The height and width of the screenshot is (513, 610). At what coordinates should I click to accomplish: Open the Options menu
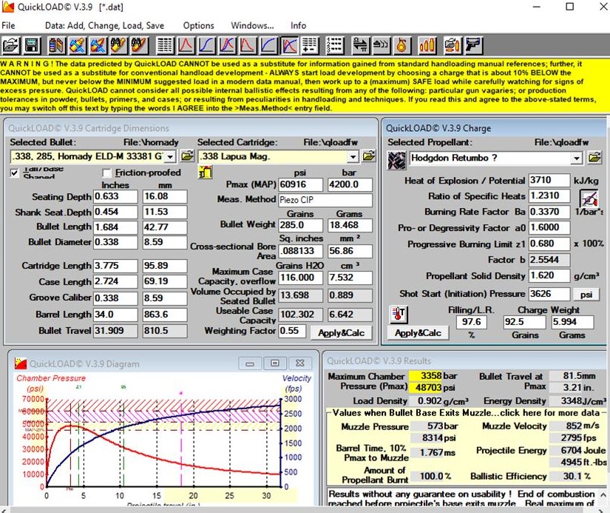198,25
